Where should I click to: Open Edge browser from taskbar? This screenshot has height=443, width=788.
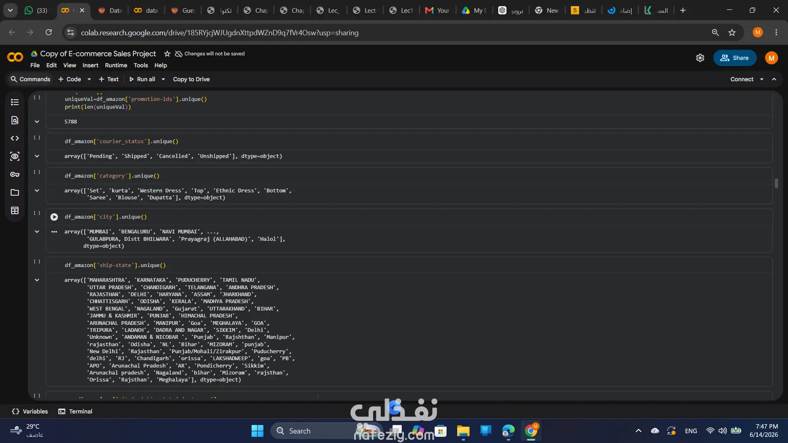(x=508, y=431)
